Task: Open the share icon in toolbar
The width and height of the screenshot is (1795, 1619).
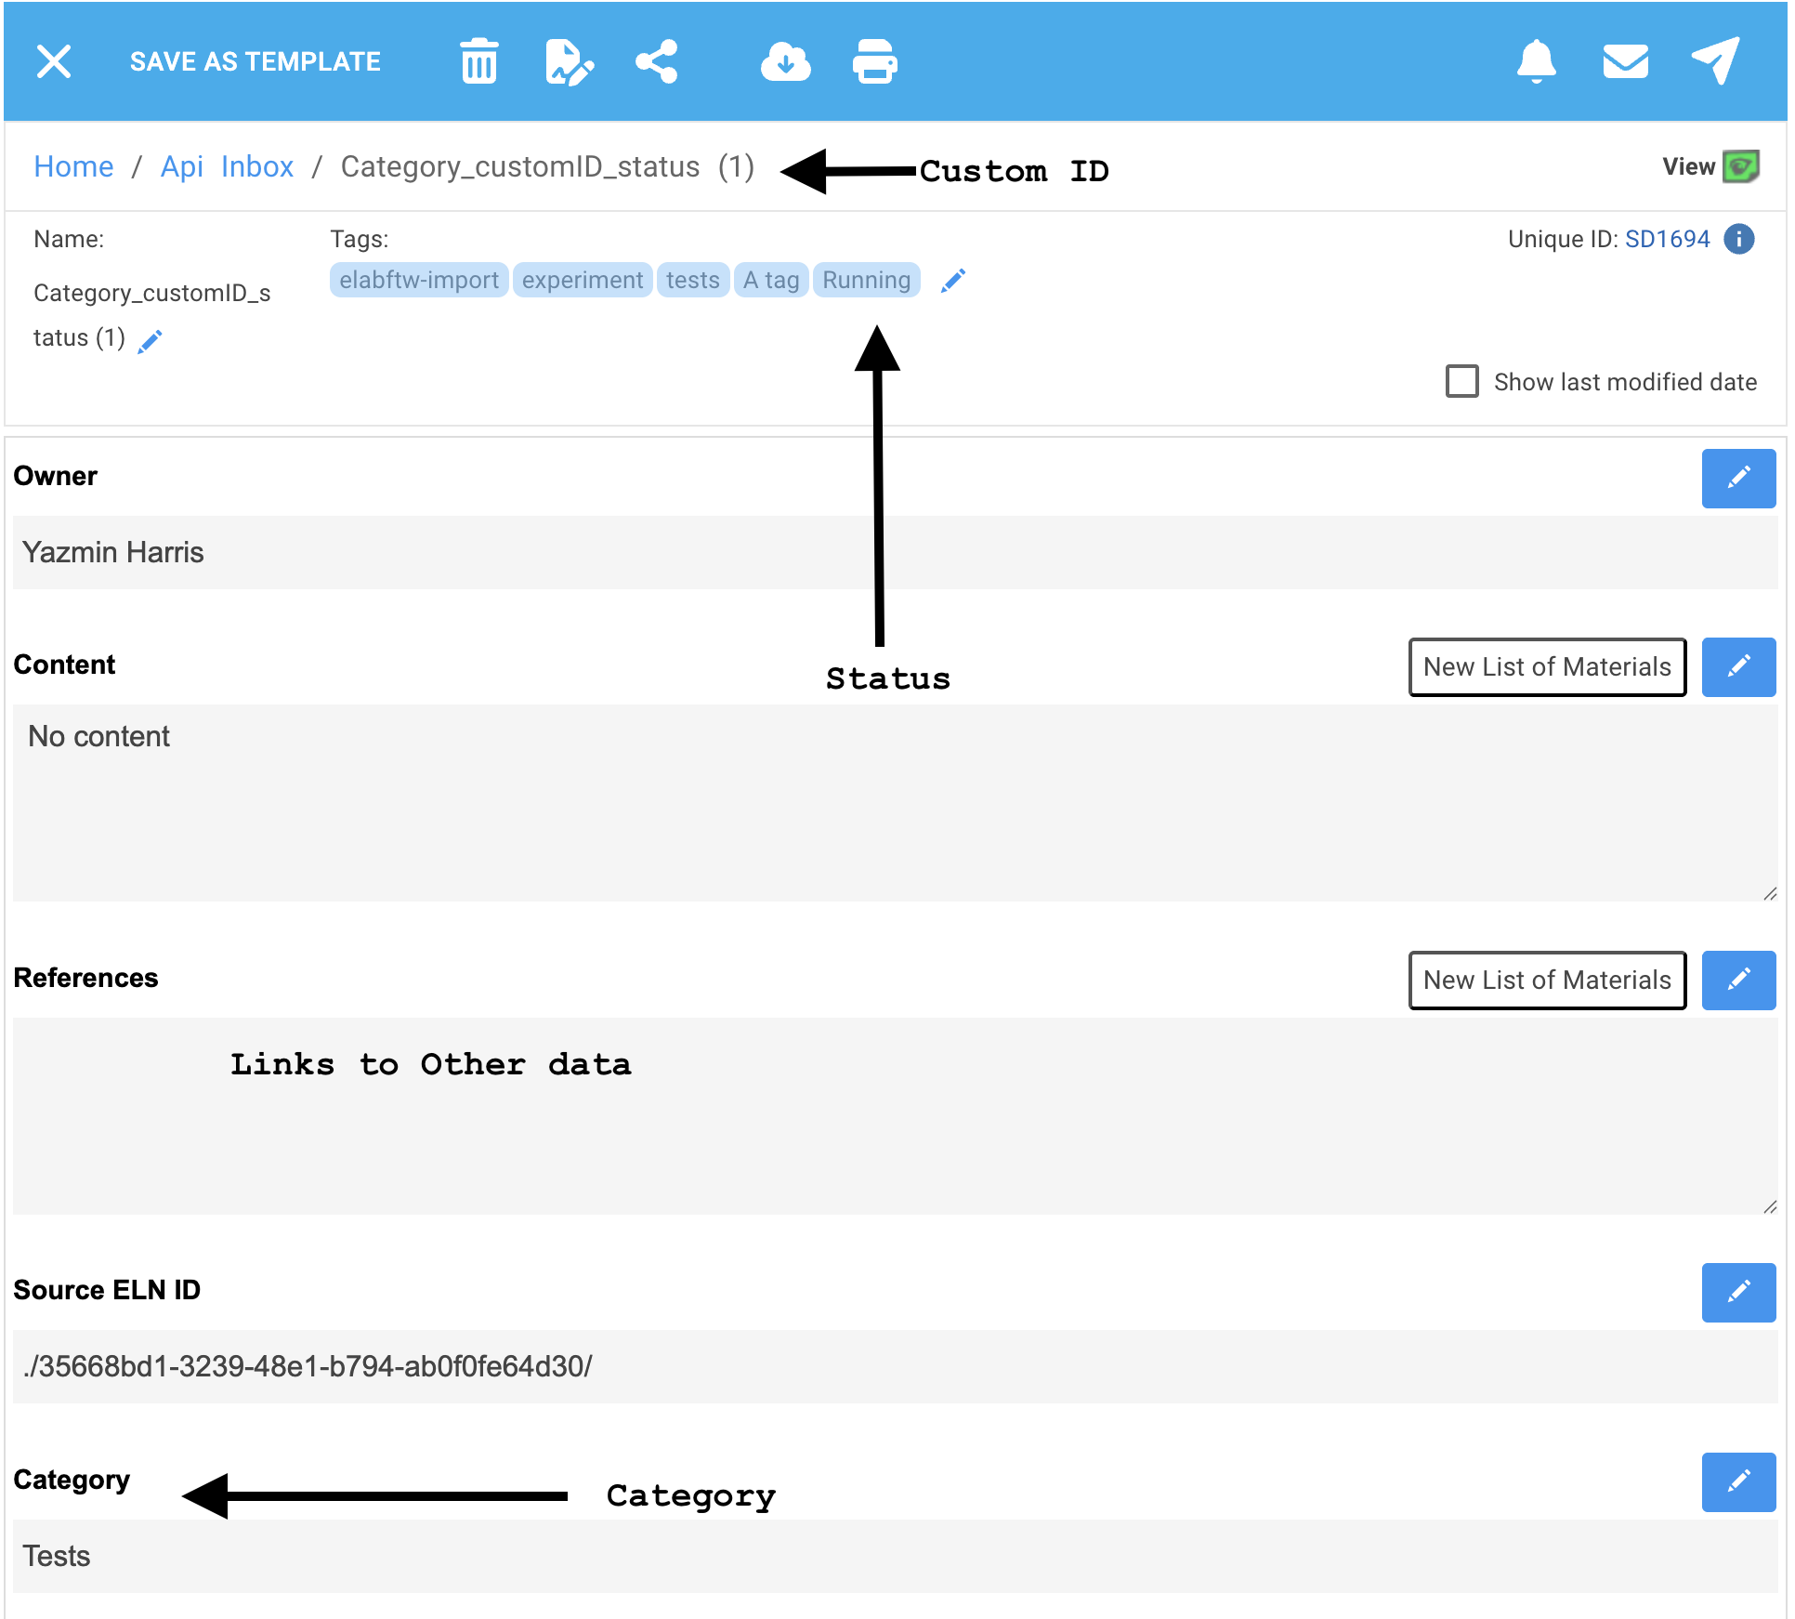Action: [x=657, y=62]
